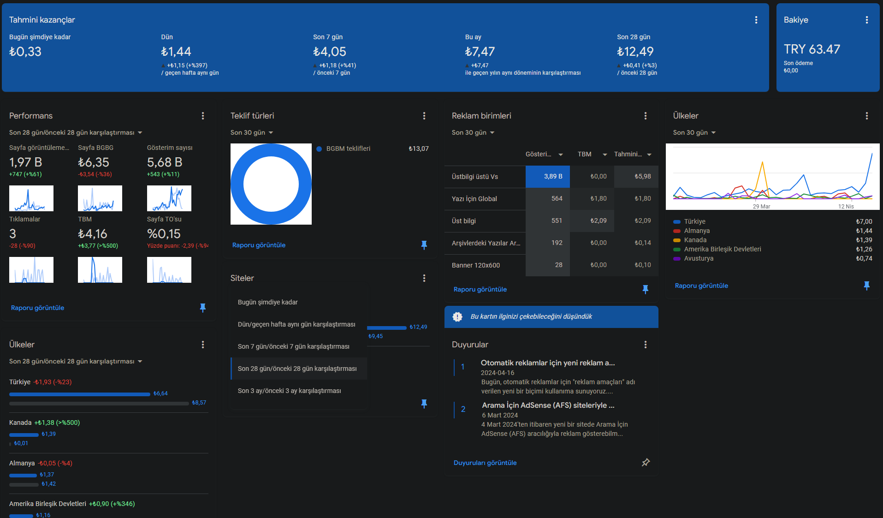Image resolution: width=883 pixels, height=518 pixels.
Task: Sort by the Gösteri... column dropdown
Action: pyautogui.click(x=544, y=154)
